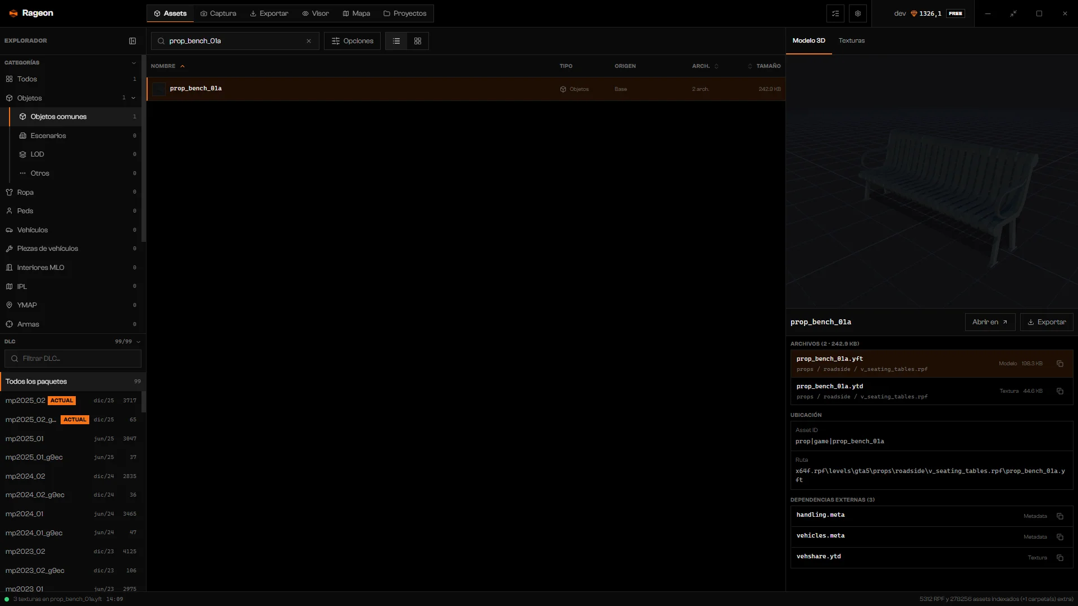Go to the Visor tab
Image resolution: width=1078 pixels, height=606 pixels.
point(316,13)
